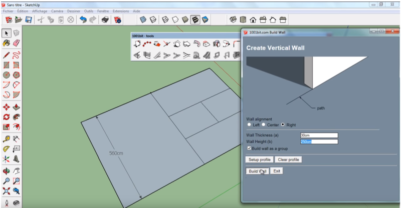Select Right wall alignment

tap(283, 124)
